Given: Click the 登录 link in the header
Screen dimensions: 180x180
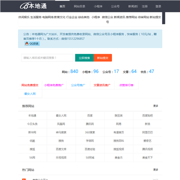Looking at the screenshot, I should tap(158, 6).
